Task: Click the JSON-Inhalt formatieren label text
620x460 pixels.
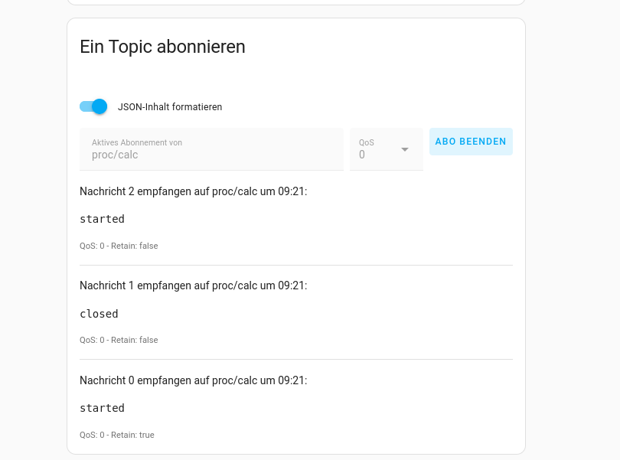Action: point(170,107)
